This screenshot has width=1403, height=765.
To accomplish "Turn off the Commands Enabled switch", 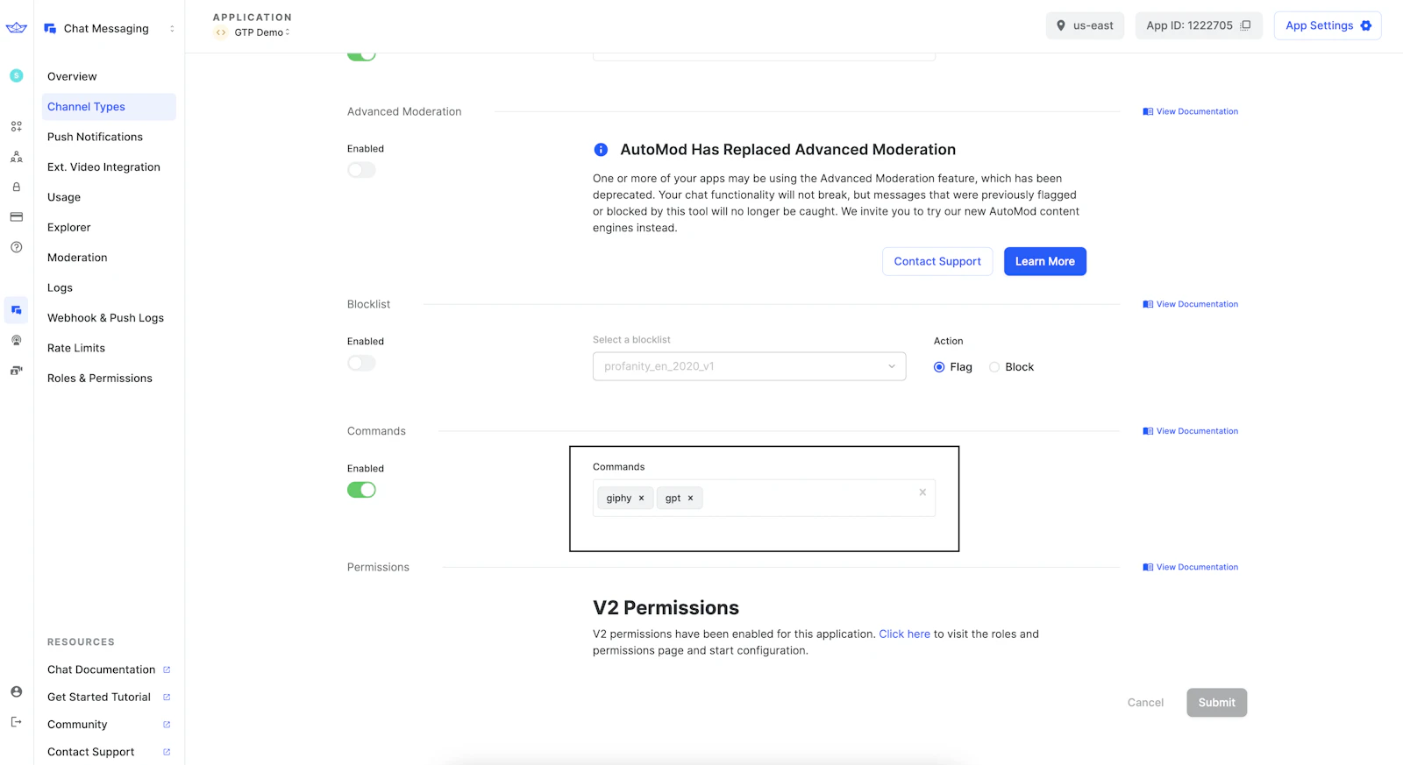I will click(361, 490).
